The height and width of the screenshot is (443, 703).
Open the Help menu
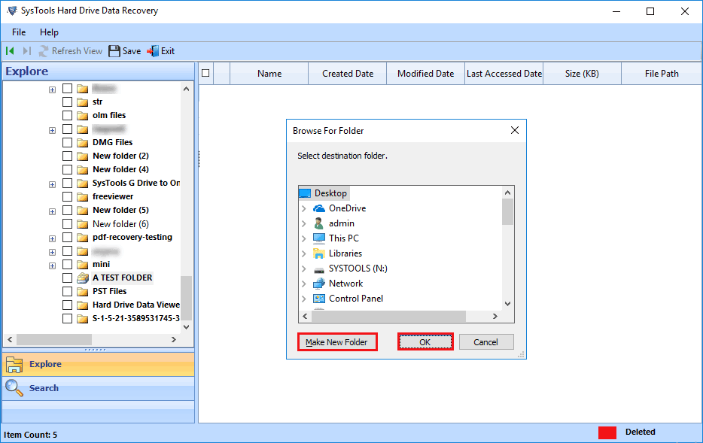click(x=49, y=32)
